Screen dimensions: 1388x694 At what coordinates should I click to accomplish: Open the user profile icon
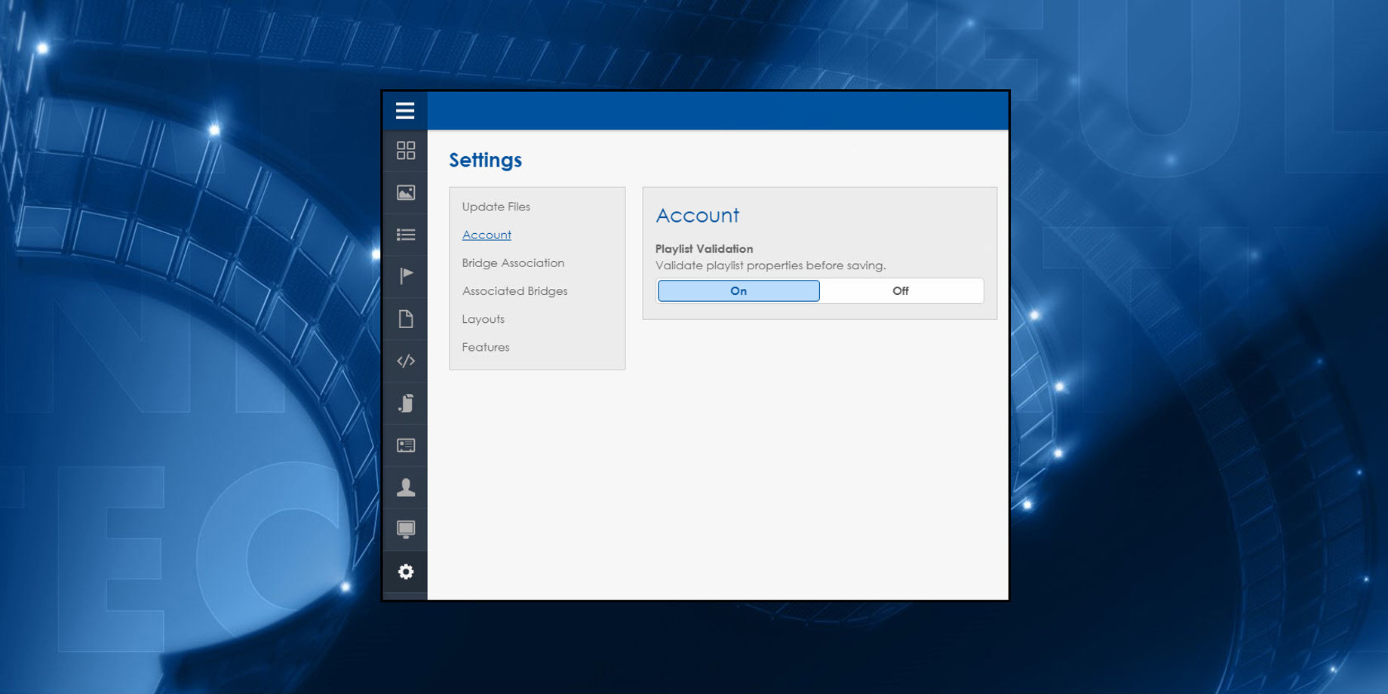tap(405, 487)
